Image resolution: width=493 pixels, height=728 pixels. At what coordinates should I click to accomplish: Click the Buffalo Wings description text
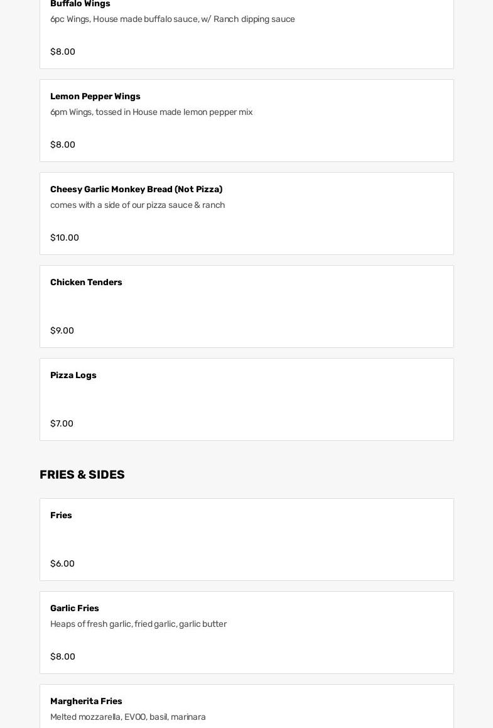click(173, 19)
